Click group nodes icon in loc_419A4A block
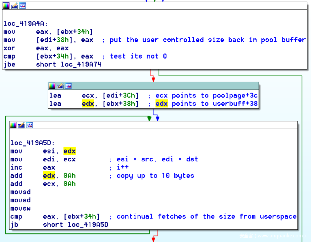This screenshot has width=311, height=242. [x=22, y=6]
